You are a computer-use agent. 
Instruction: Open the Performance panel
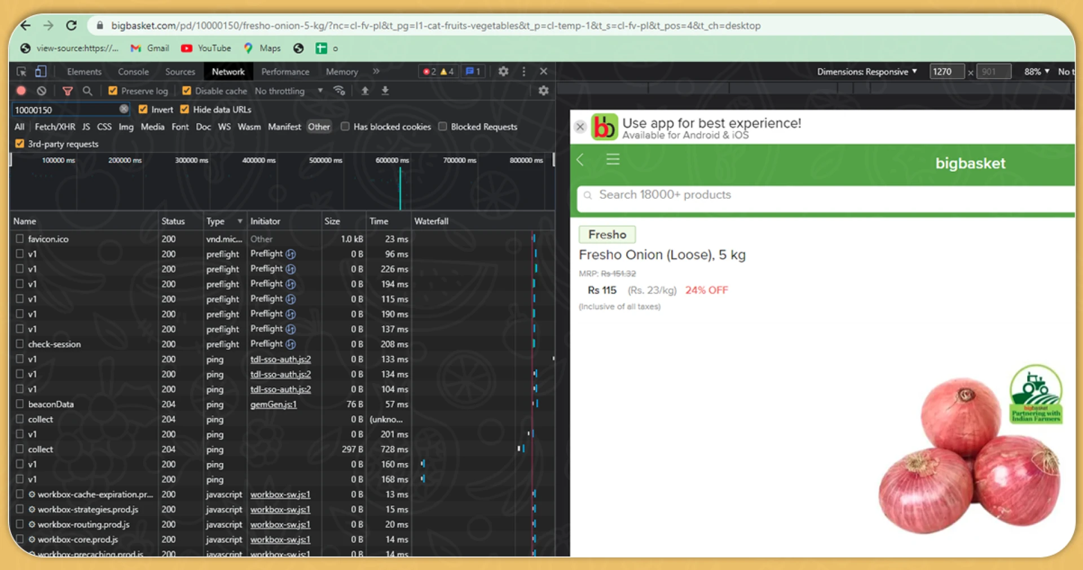[285, 71]
